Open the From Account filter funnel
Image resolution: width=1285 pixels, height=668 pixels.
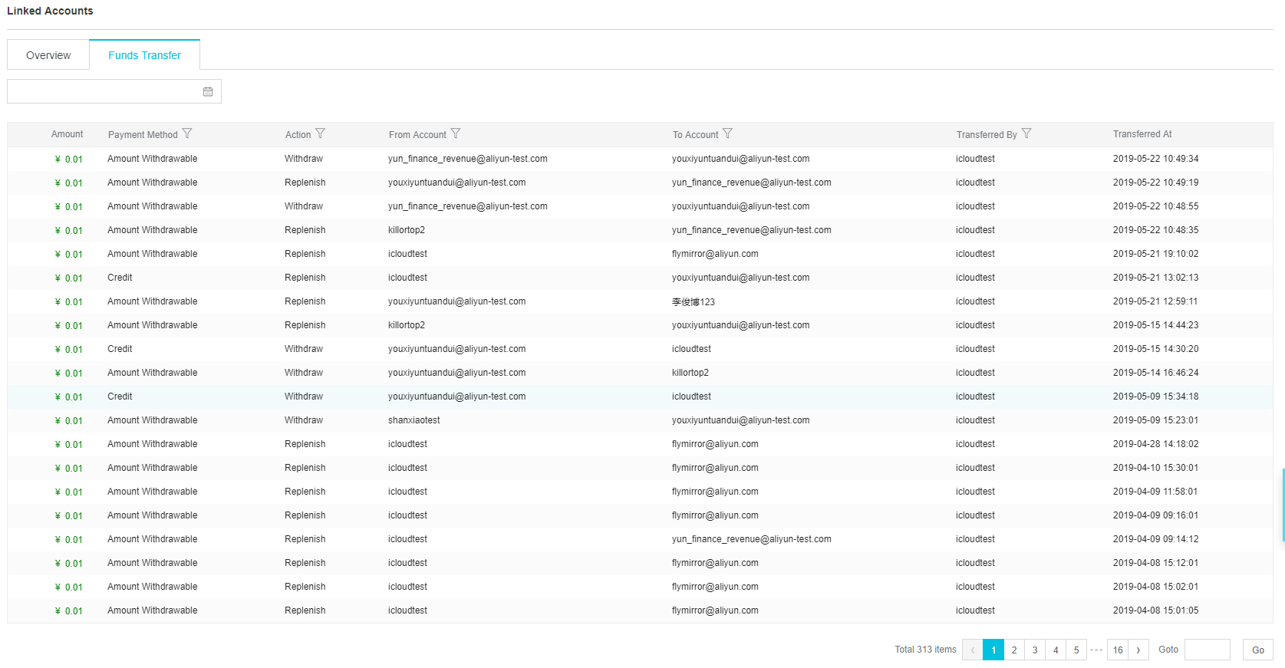[456, 133]
